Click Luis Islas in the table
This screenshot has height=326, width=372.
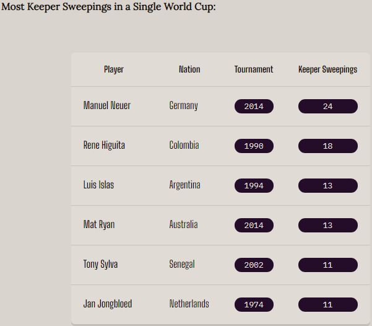(x=98, y=185)
